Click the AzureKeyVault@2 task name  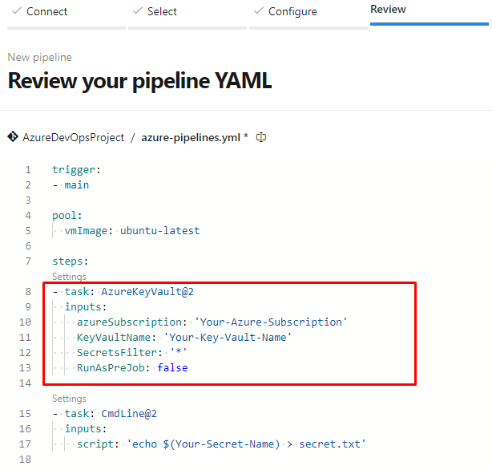click(x=147, y=292)
